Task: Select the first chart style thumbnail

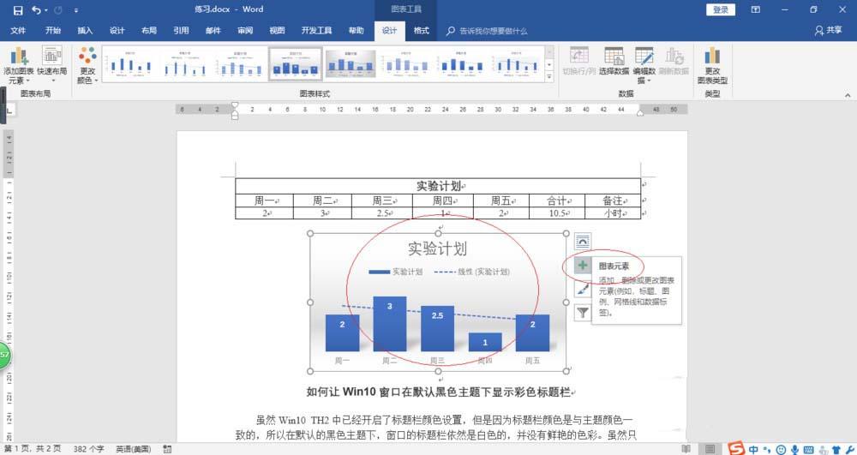Action: point(130,64)
